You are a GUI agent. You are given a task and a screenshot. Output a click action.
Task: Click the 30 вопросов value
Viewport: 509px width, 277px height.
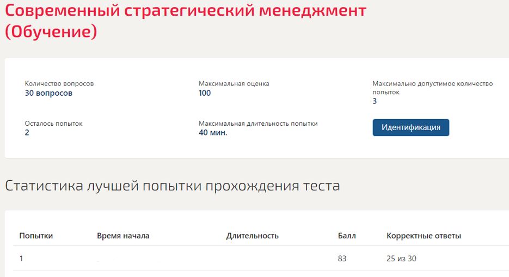[48, 93]
